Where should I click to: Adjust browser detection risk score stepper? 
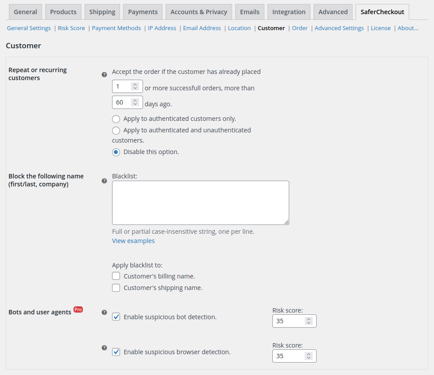[309, 356]
